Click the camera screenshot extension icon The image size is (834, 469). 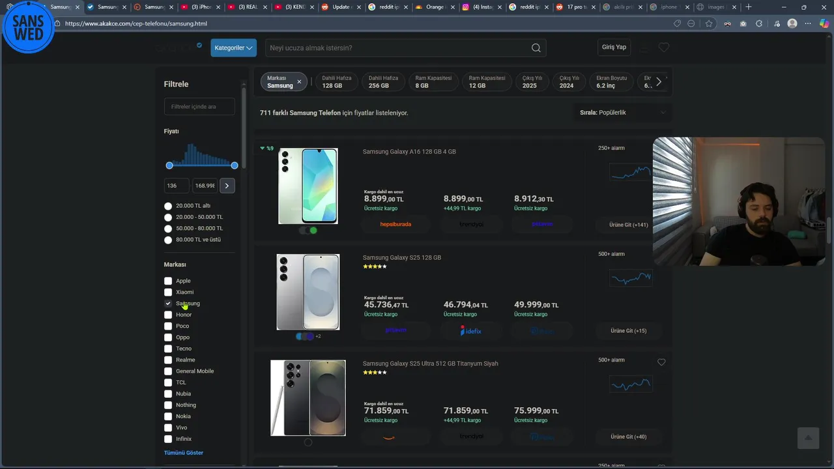pyautogui.click(x=743, y=23)
